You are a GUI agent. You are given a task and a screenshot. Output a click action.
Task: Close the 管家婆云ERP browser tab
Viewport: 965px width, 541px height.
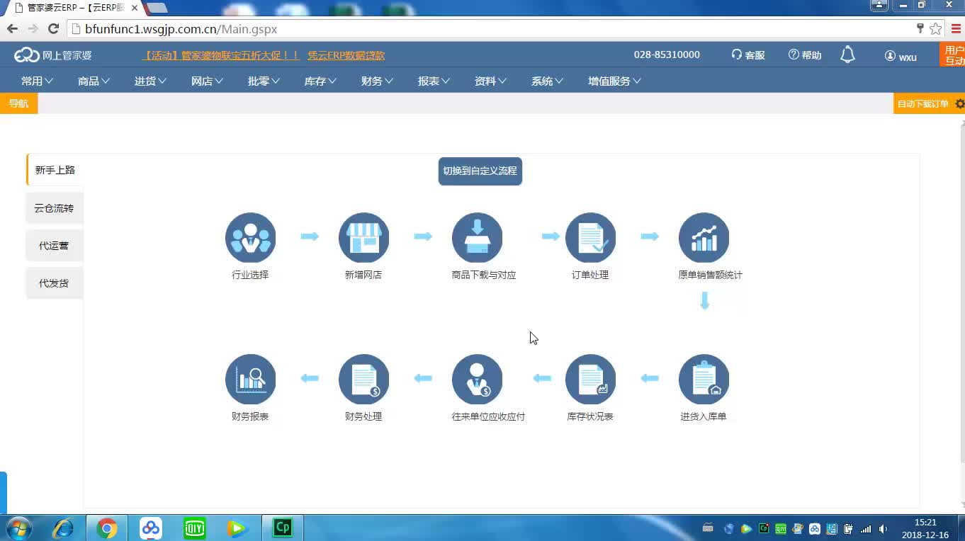pos(135,8)
